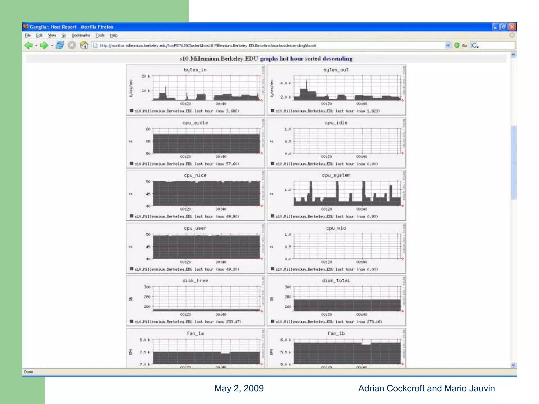The width and height of the screenshot is (539, 404).
Task: Click in the URL address field
Action: pos(268,46)
